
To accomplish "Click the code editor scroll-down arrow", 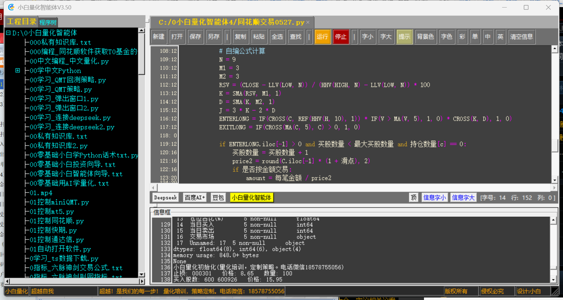I will (555, 180).
